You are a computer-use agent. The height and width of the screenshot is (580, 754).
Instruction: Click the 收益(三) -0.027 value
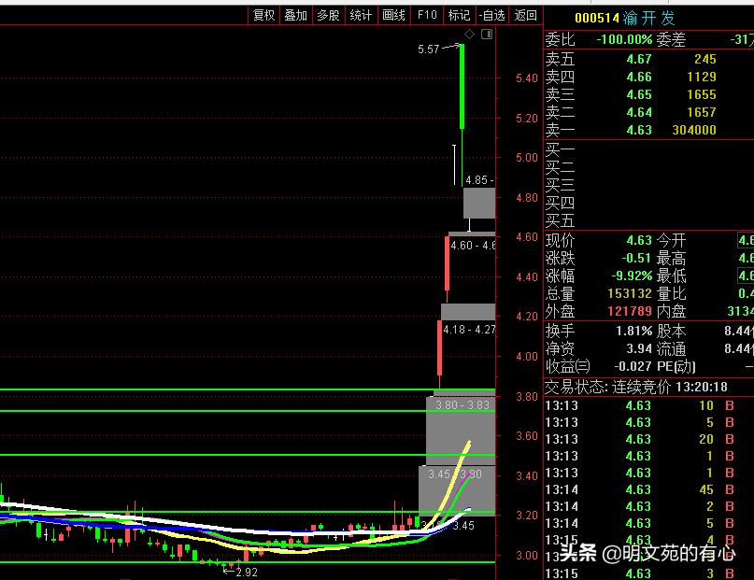pos(633,367)
